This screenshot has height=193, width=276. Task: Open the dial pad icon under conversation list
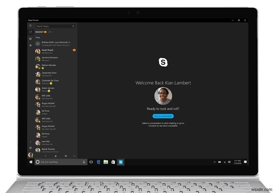(45, 156)
